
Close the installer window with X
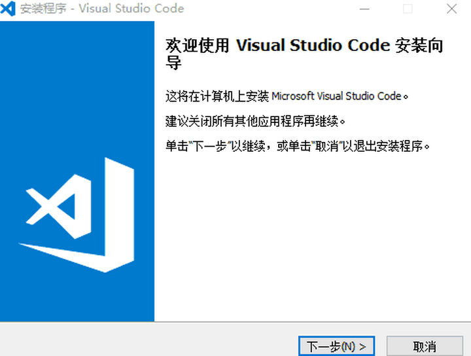coord(451,9)
